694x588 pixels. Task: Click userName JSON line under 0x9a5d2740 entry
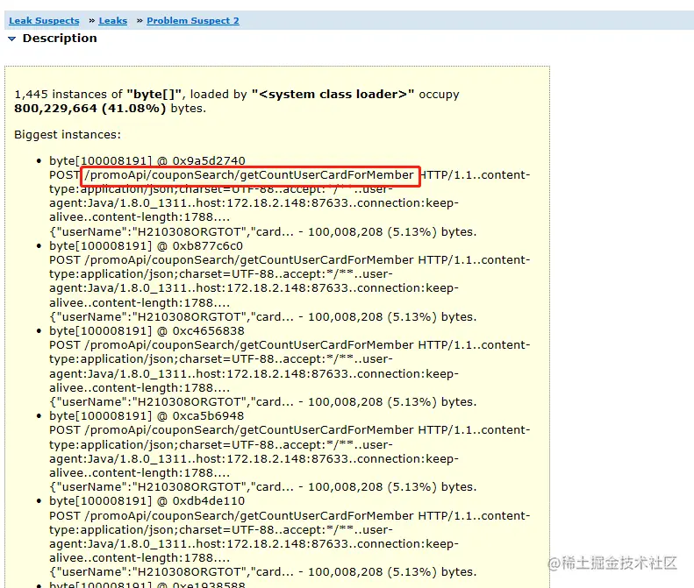[263, 231]
